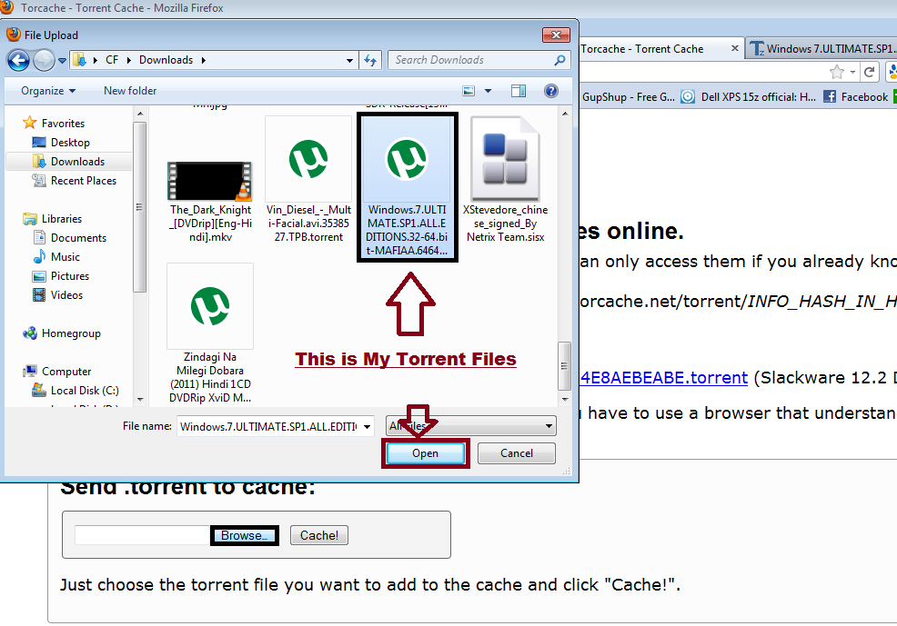Viewport: 897px width, 626px height.
Task: Expand the File name dropdown arrow
Action: 368,427
